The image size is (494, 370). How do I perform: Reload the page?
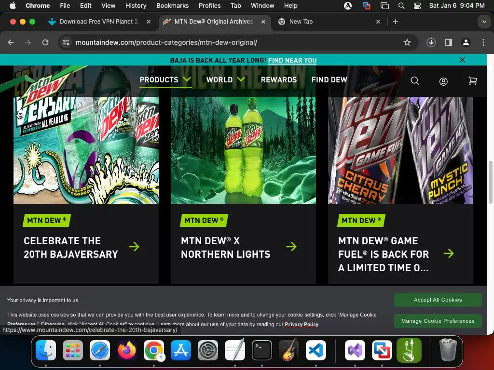45,42
